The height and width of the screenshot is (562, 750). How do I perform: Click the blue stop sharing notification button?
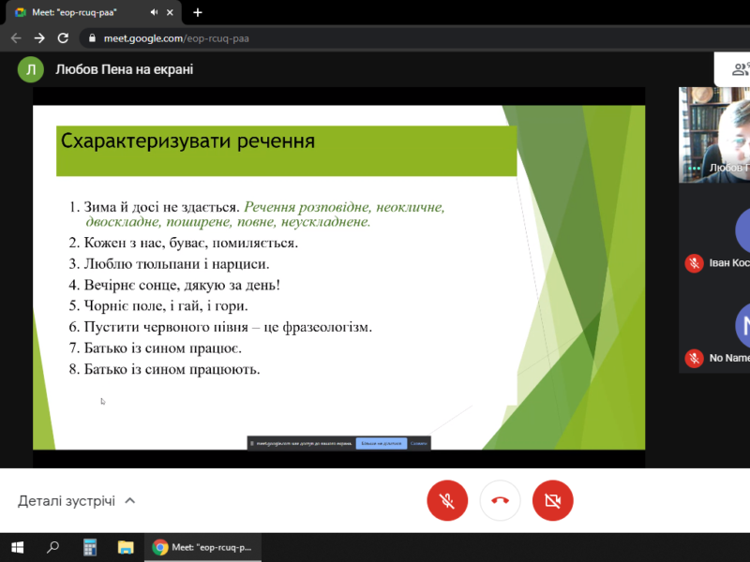pyautogui.click(x=381, y=443)
